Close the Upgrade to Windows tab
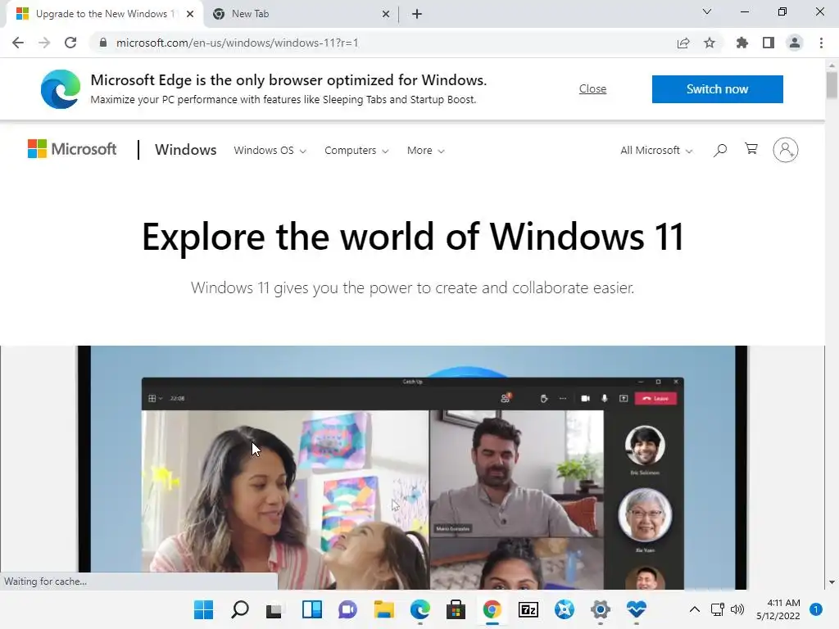Screen dimensions: 839x629 [x=190, y=14]
